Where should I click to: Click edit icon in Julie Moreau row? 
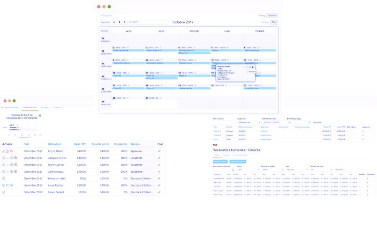(8, 171)
